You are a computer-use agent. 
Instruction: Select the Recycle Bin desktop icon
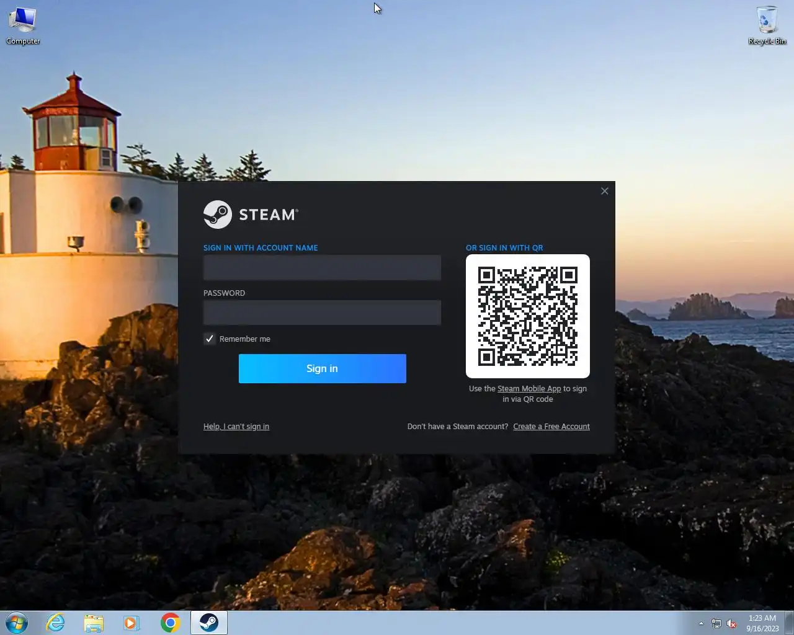[767, 26]
